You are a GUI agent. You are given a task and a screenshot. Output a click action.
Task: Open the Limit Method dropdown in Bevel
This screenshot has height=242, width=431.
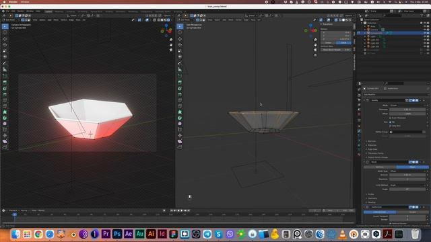coord(407,185)
